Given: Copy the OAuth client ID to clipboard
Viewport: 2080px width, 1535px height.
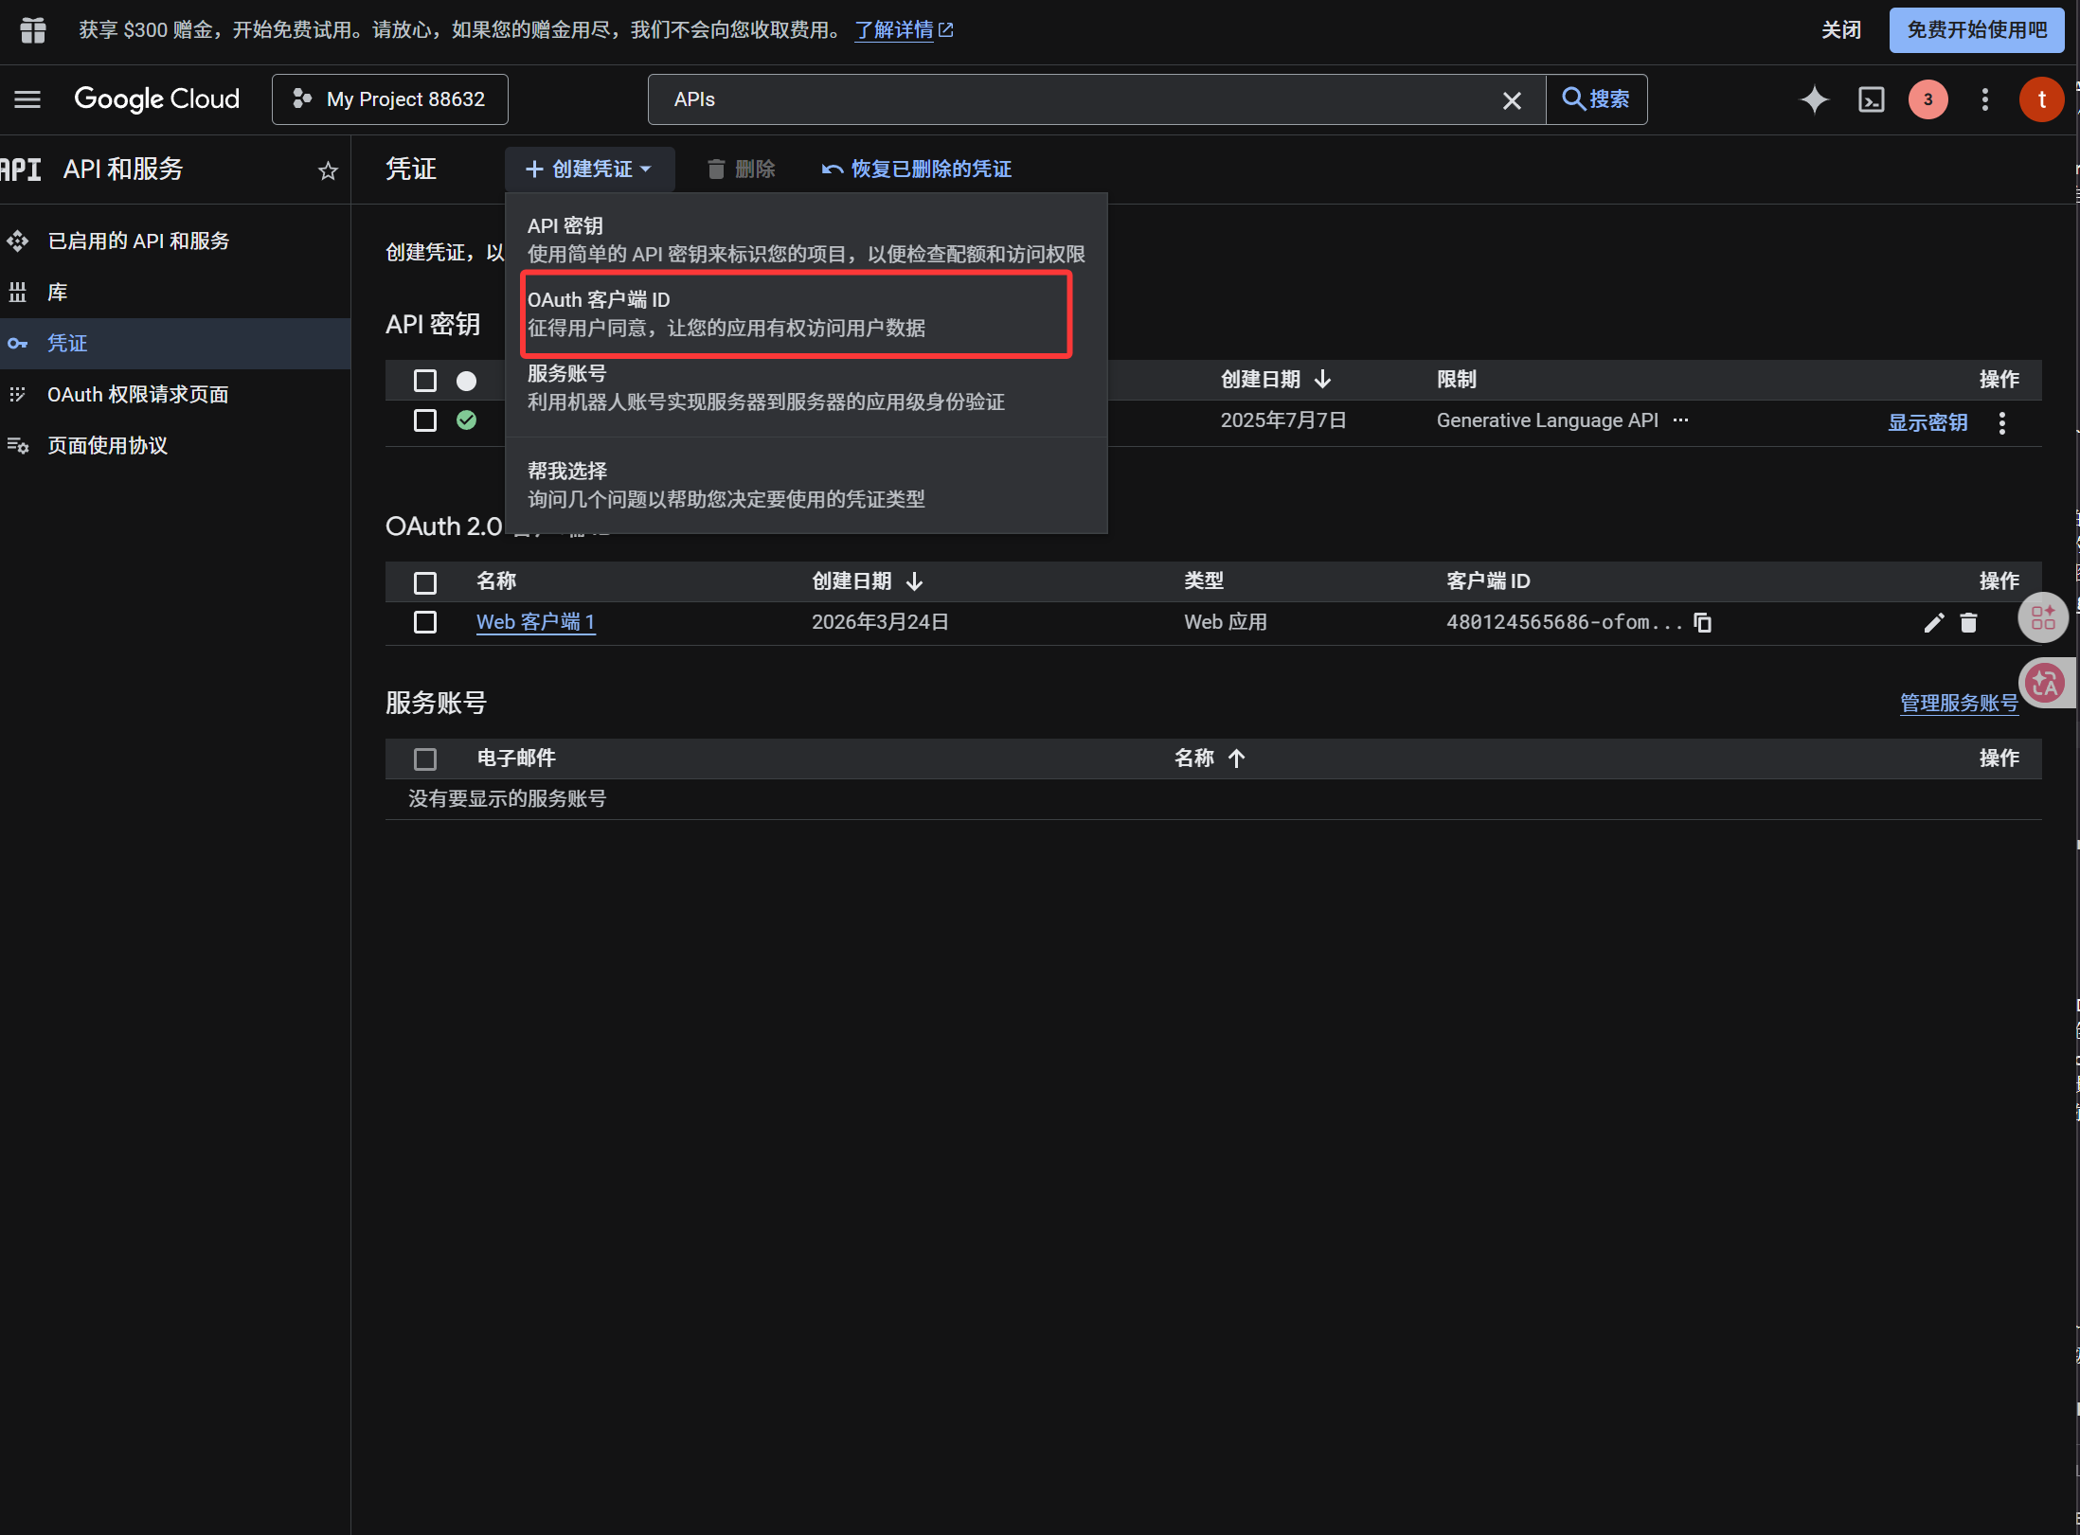Looking at the screenshot, I should [1702, 622].
